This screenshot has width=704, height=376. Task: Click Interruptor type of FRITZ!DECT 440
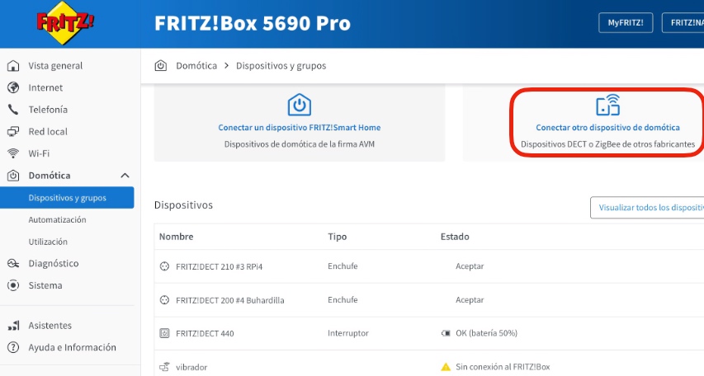[348, 333]
